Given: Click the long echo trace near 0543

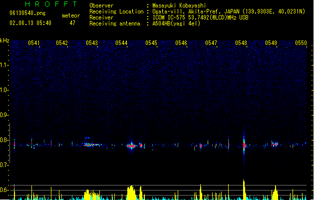Looking at the screenshot, I should coord(92,144).
